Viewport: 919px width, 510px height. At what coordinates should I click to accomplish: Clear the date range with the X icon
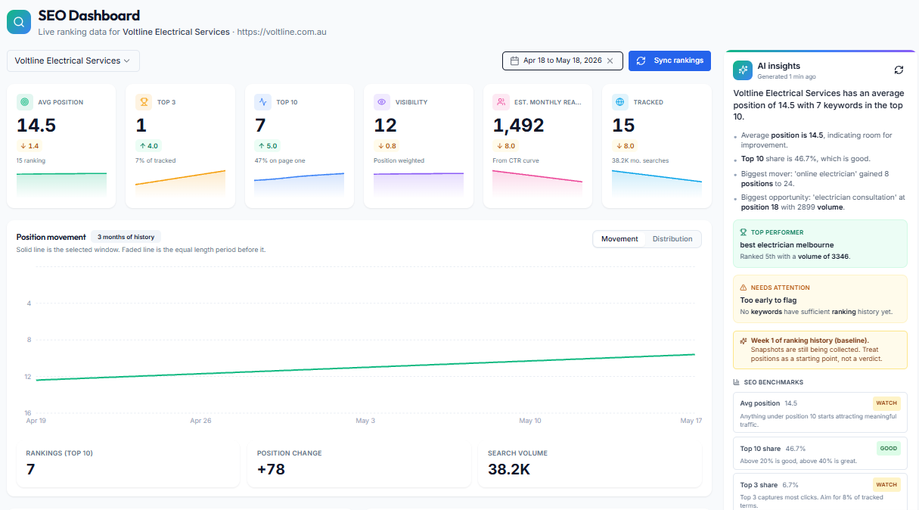click(610, 61)
